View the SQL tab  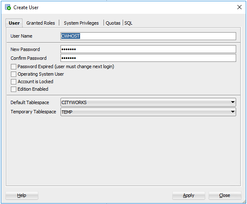tap(128, 23)
